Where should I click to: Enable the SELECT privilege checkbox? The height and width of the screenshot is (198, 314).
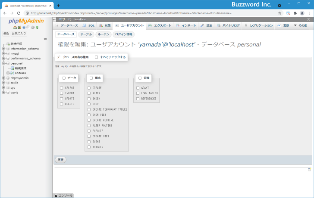pyautogui.click(x=62, y=88)
